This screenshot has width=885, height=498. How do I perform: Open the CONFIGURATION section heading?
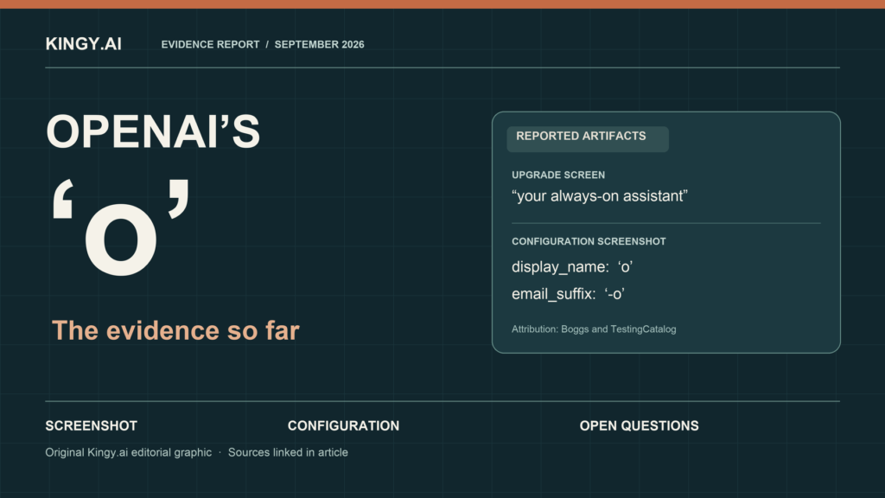[x=343, y=425]
